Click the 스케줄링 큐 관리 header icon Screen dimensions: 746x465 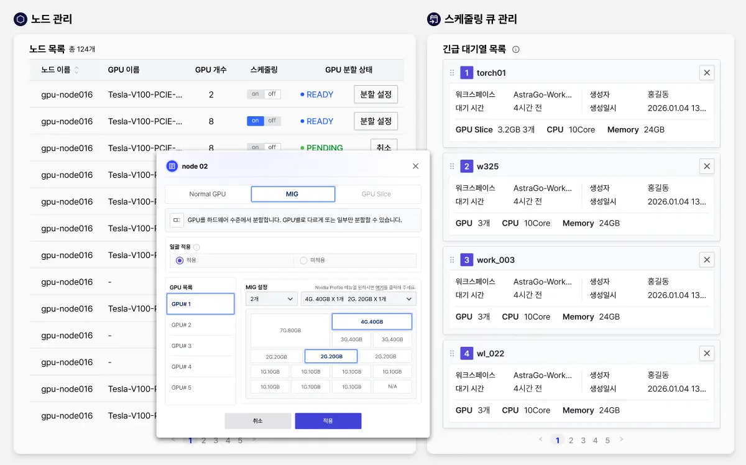[x=434, y=19]
